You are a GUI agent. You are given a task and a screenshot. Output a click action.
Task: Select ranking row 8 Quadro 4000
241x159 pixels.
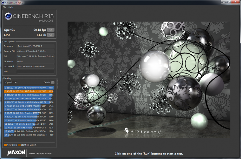coord(29,113)
